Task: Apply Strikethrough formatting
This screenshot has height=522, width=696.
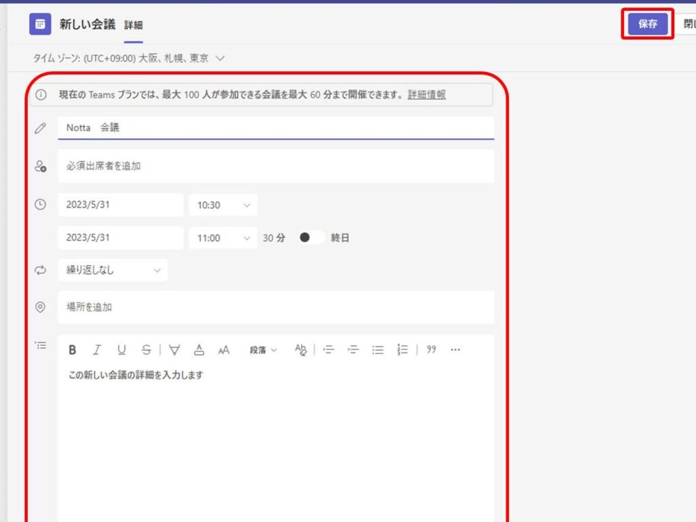Action: tap(146, 350)
